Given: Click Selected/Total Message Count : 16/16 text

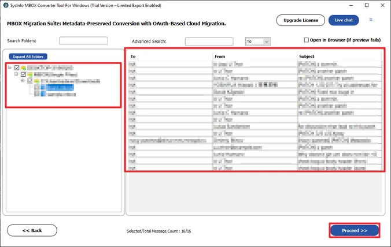Looking at the screenshot, I should pyautogui.click(x=159, y=231).
